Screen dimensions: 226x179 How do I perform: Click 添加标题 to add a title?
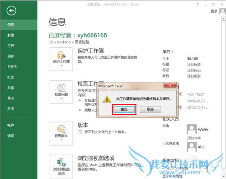[x=194, y=65]
